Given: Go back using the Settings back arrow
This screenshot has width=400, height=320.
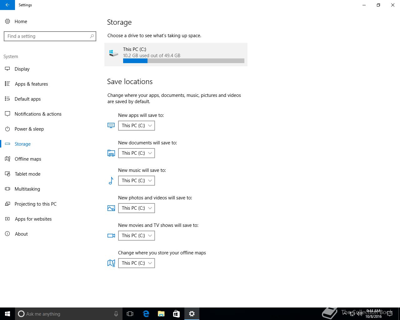Looking at the screenshot, I should 7,5.
